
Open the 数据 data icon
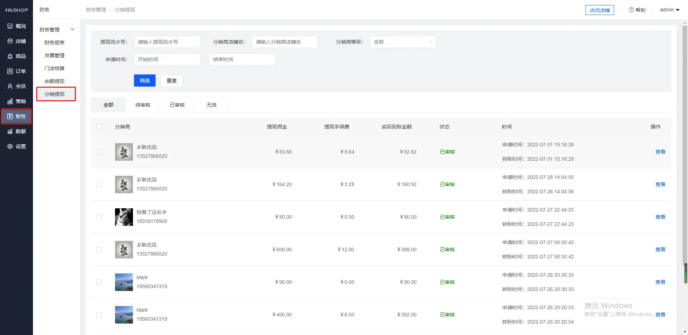coord(10,131)
